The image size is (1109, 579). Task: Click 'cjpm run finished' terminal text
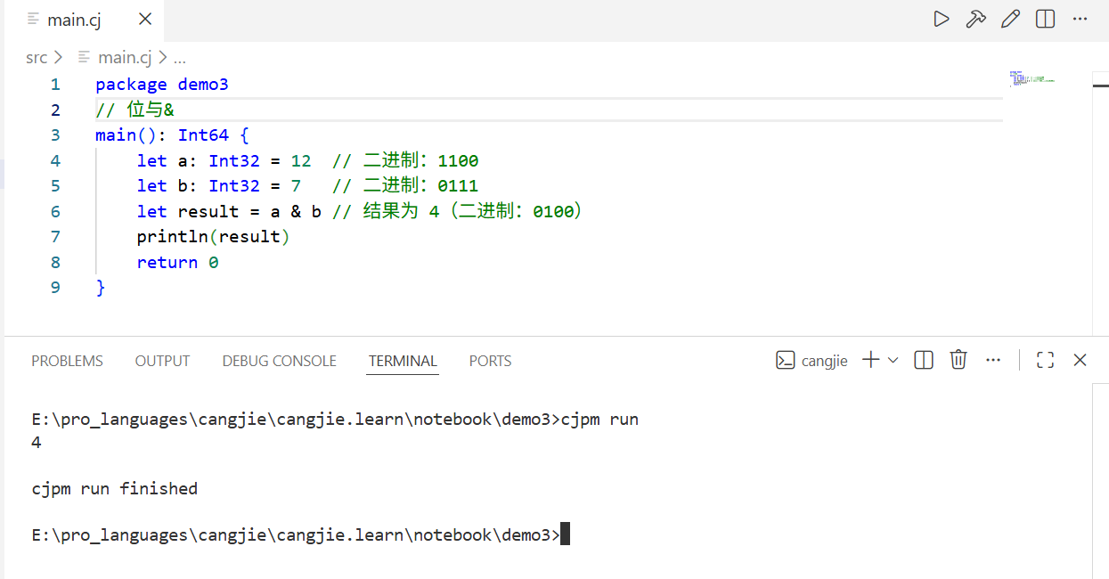point(114,488)
